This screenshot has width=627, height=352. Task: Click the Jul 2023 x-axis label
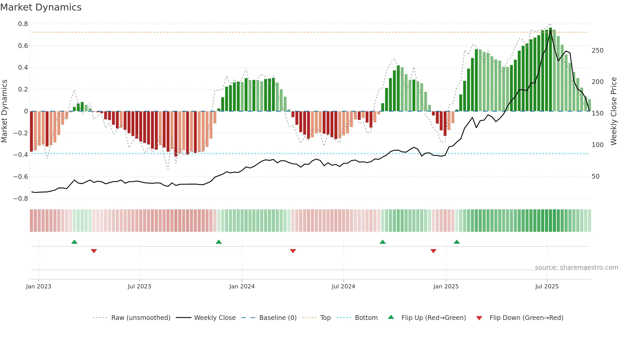click(140, 286)
